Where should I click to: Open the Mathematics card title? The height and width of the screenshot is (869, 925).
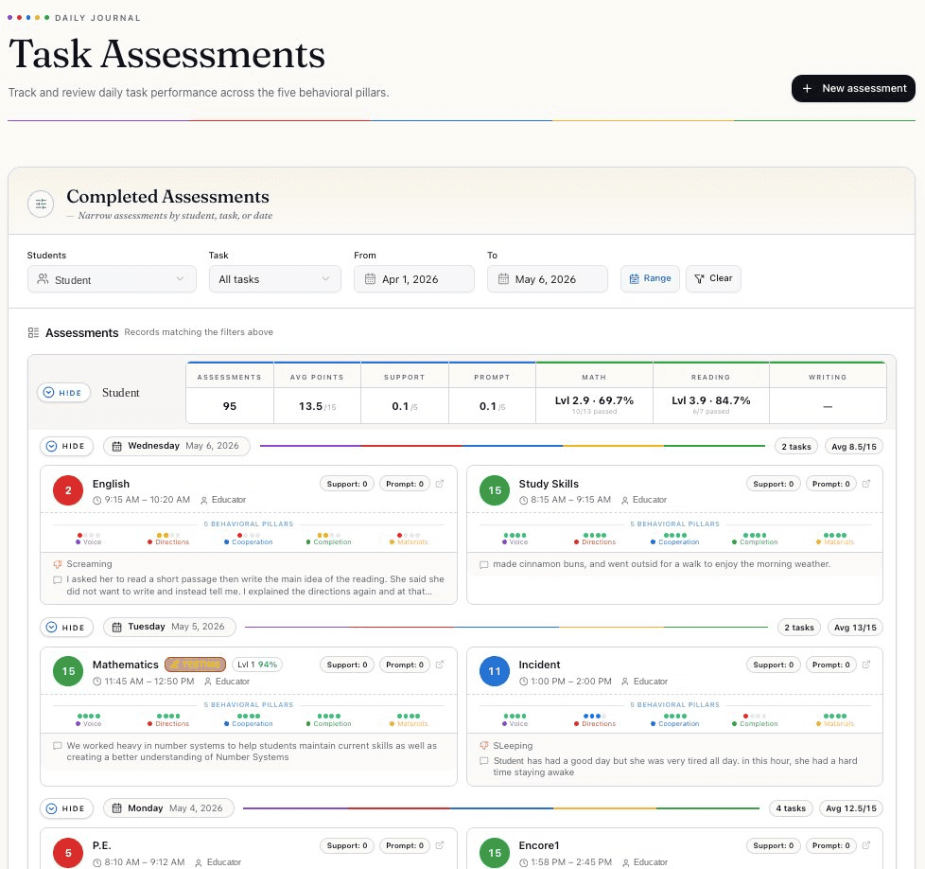(125, 665)
